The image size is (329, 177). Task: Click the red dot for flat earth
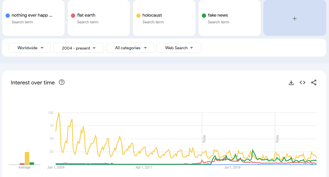[x=73, y=15]
